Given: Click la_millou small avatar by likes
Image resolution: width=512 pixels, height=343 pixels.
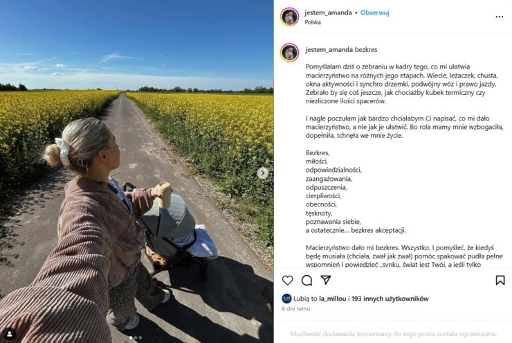Looking at the screenshot, I should click(x=286, y=299).
